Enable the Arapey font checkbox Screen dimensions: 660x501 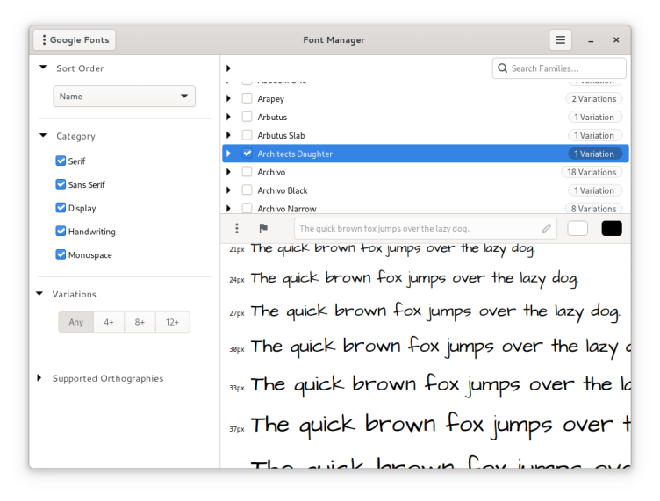247,99
